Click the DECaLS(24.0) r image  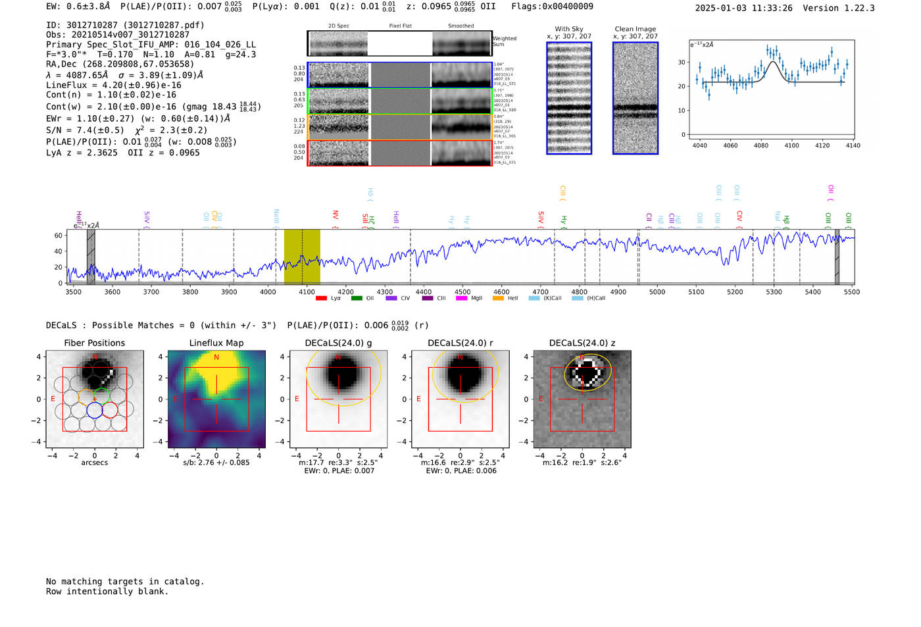click(x=460, y=399)
